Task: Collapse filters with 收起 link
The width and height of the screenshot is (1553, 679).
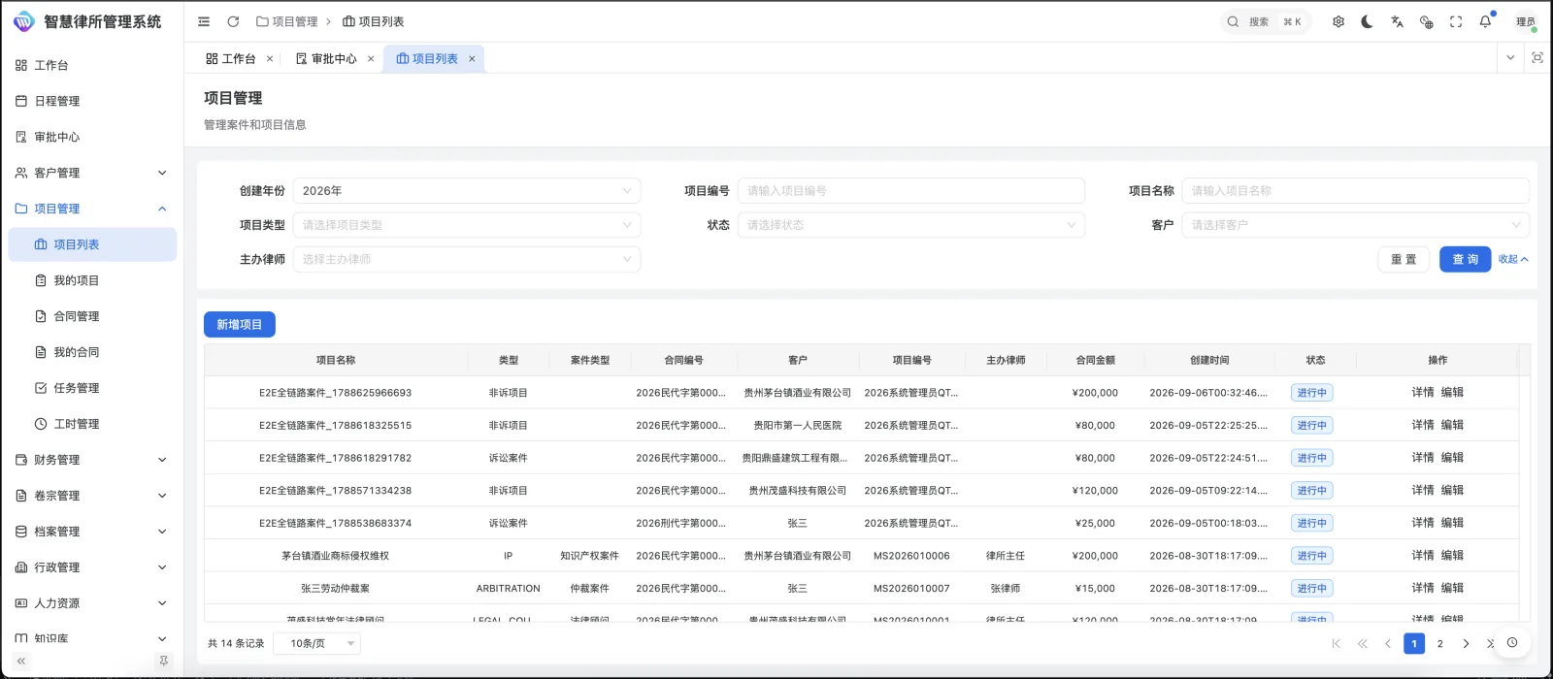Action: [x=1513, y=259]
